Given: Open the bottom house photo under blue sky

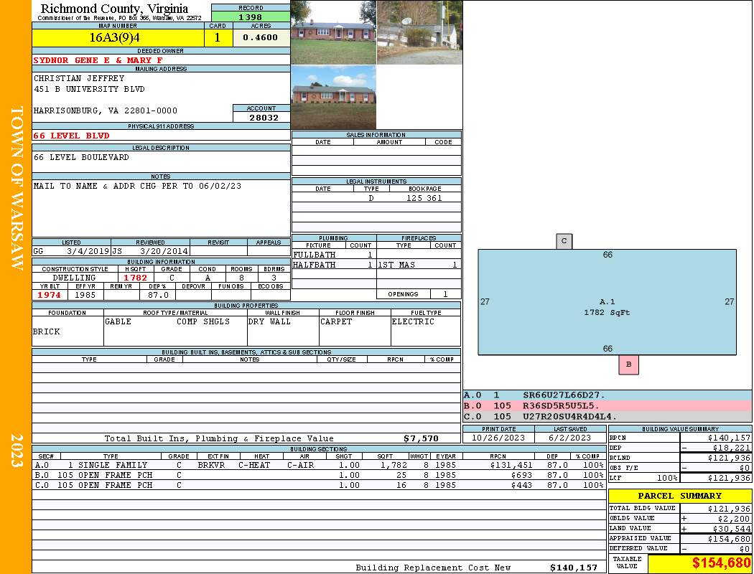Looking at the screenshot, I should click(x=333, y=98).
